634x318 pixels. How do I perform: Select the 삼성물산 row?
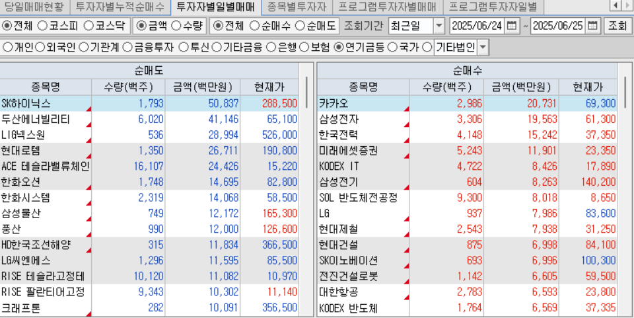(149, 214)
